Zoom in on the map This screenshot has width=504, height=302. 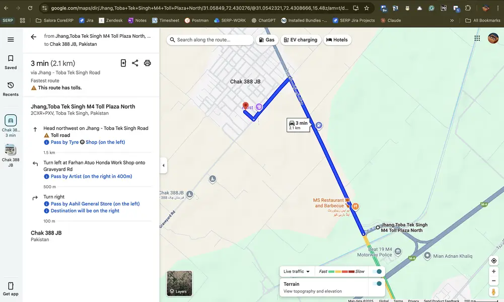pos(493,271)
